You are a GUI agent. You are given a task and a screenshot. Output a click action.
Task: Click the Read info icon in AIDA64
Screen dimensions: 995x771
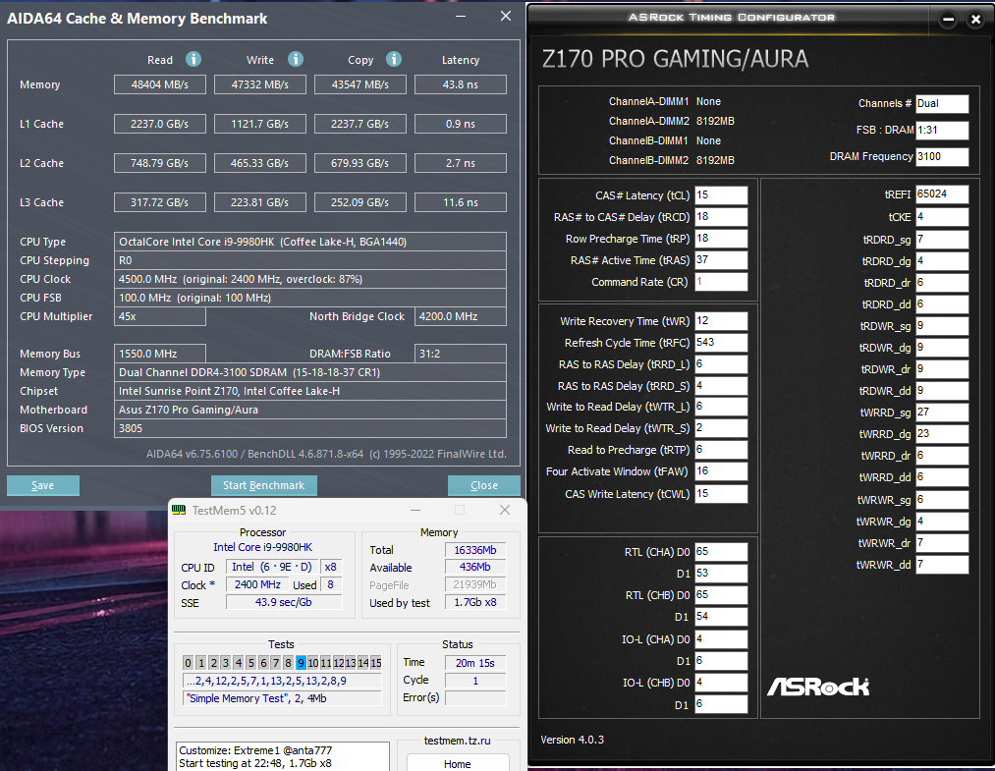tap(193, 59)
